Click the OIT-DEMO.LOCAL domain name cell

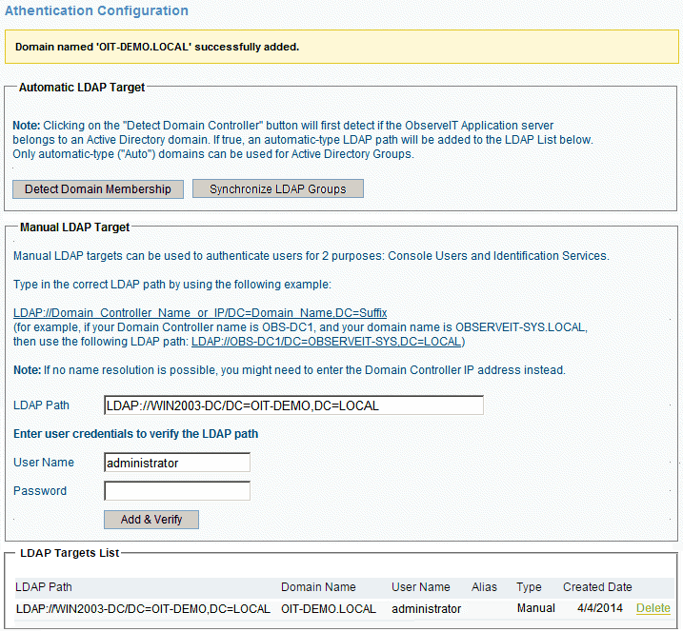329,608
